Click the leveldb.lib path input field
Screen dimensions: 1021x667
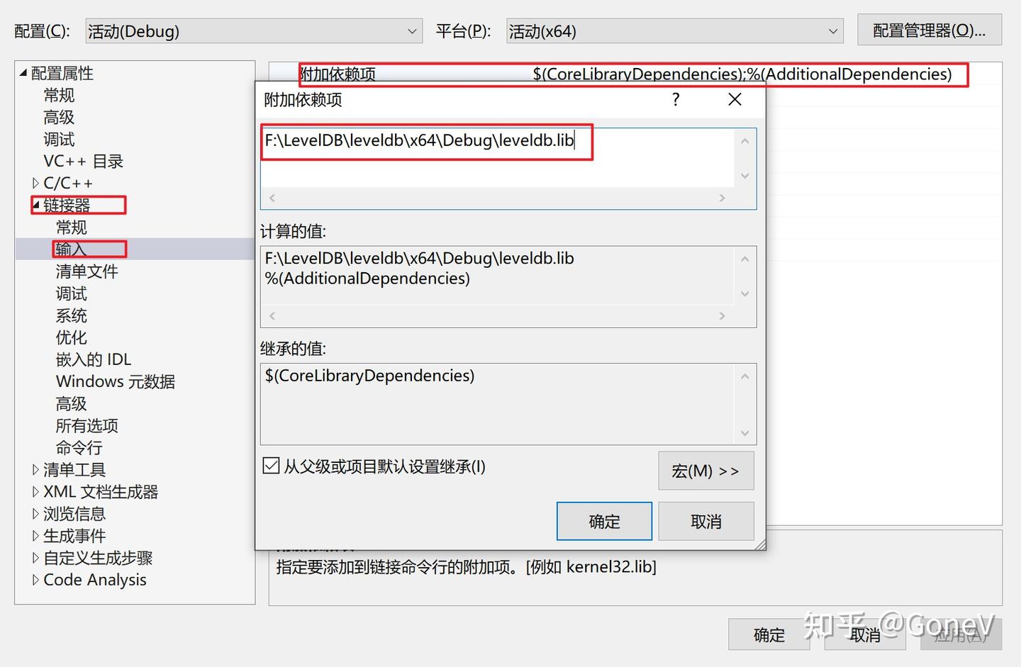pos(425,142)
